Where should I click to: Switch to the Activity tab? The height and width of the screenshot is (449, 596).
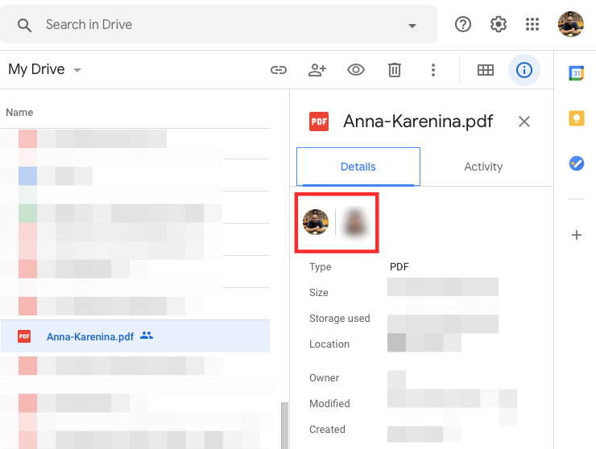[483, 167]
